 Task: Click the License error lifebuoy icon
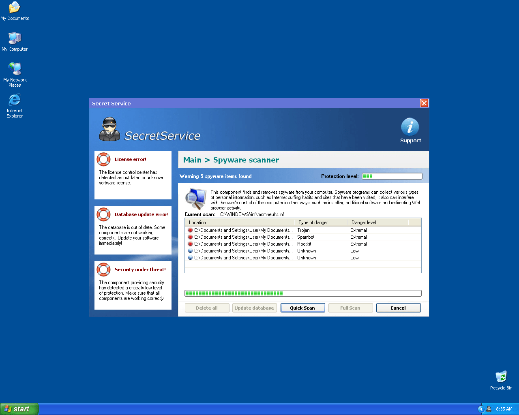[x=104, y=159]
